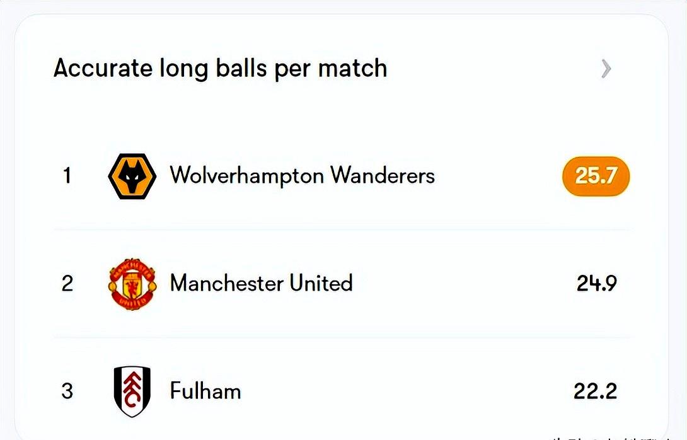Click the word 'Wanderers' in first row
Viewport: 687px width, 440px height.
tap(383, 175)
